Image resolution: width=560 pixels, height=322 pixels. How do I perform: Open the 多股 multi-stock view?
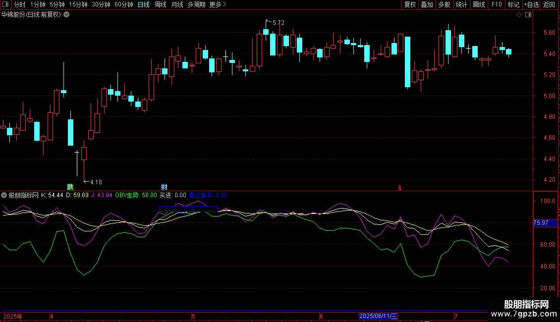click(445, 4)
